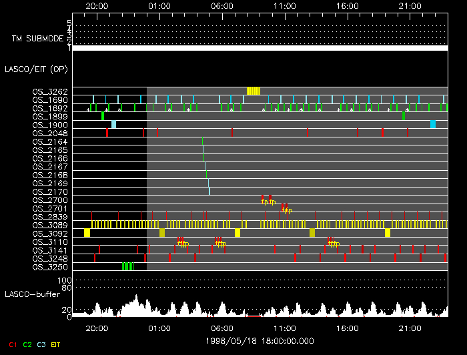Screen dimensions: 467x355
Task: Click the cyan diagonal marker in OS_2170 row
Action: 209,192
